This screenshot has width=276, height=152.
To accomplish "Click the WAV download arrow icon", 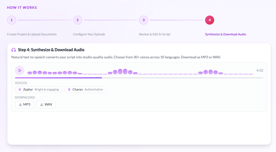I will (42, 104).
